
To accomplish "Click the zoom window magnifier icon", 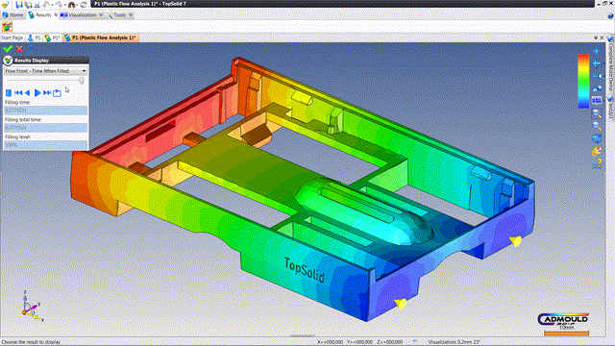I will tap(596, 113).
